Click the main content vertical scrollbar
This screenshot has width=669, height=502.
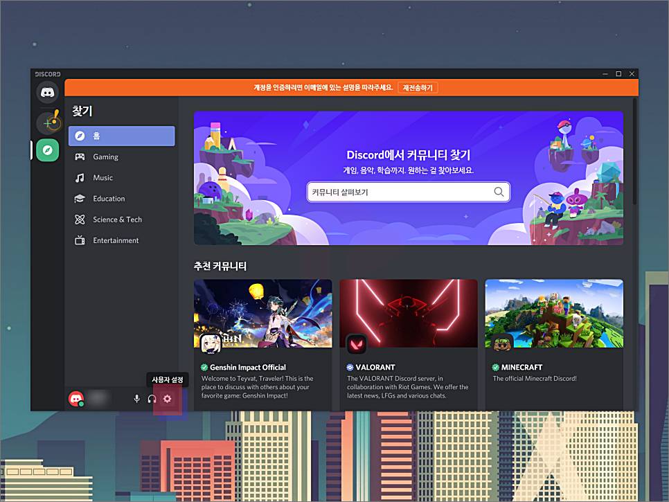[x=635, y=152]
